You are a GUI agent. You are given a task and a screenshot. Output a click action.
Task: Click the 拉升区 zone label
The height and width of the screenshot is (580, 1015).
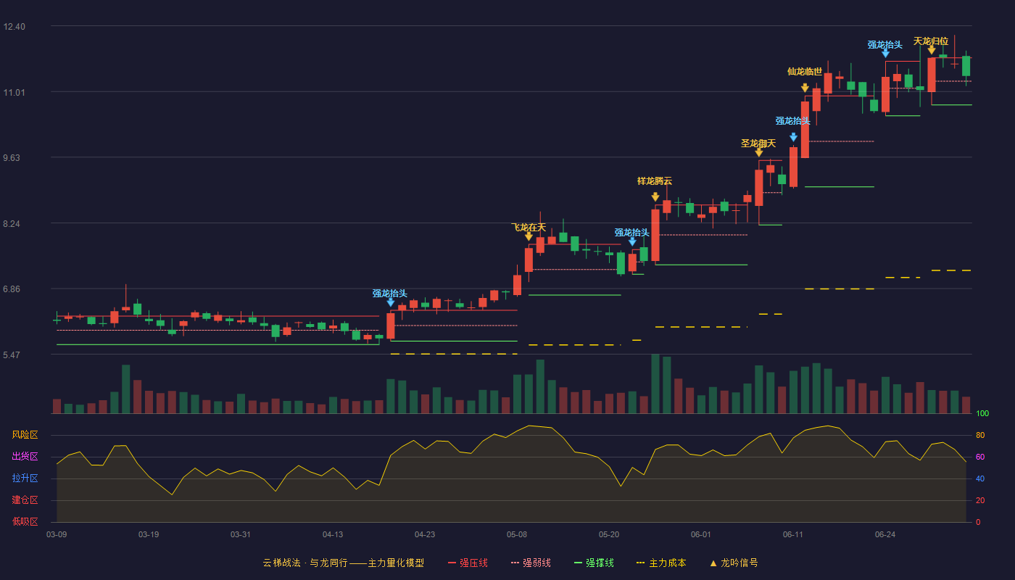click(25, 478)
